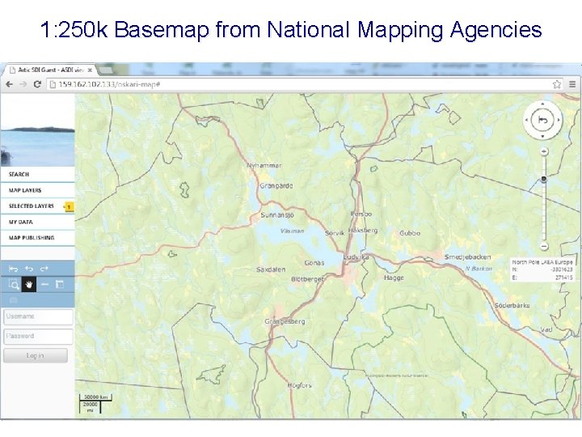Open the MAP LAYERS panel
Screen dimensions: 582x437
pyautogui.click(x=37, y=190)
